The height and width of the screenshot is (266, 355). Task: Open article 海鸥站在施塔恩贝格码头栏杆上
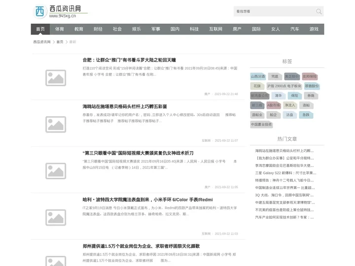click(125, 106)
